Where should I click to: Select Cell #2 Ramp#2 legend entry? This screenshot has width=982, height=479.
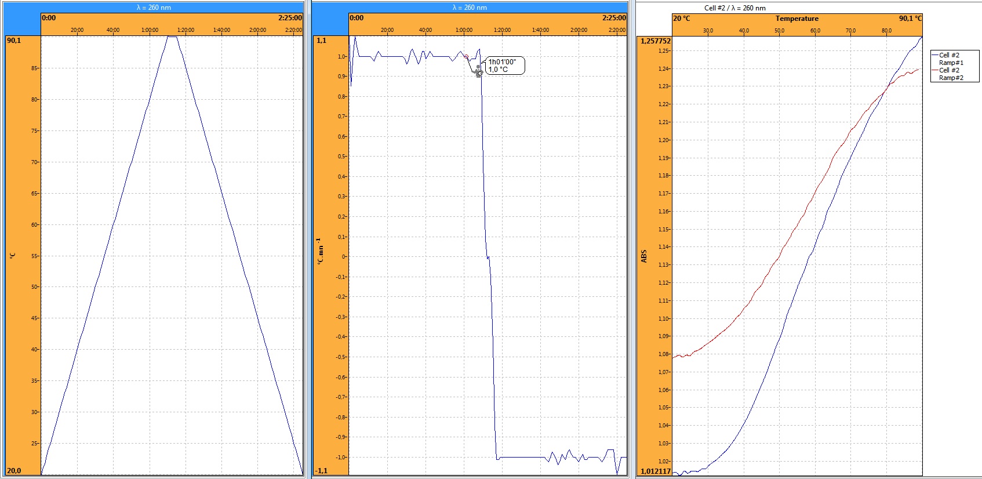(951, 74)
